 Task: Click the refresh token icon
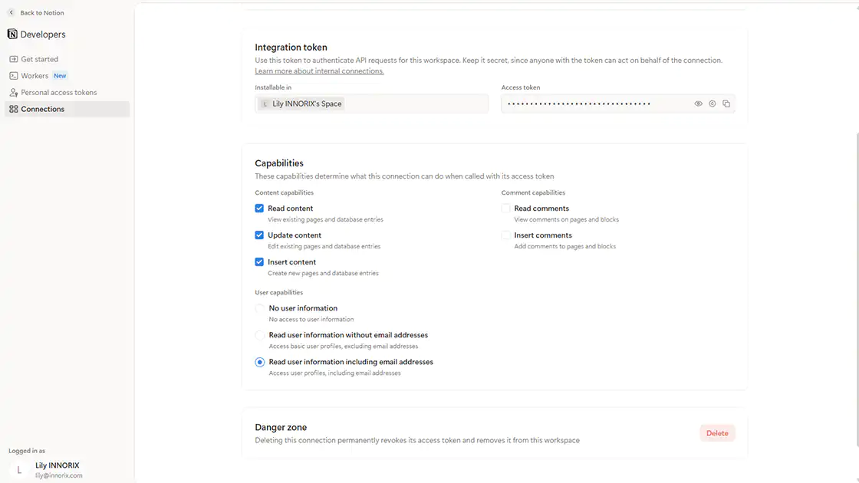coord(713,103)
